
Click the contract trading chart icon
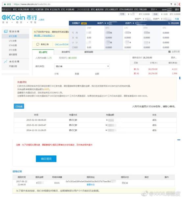[6, 61]
